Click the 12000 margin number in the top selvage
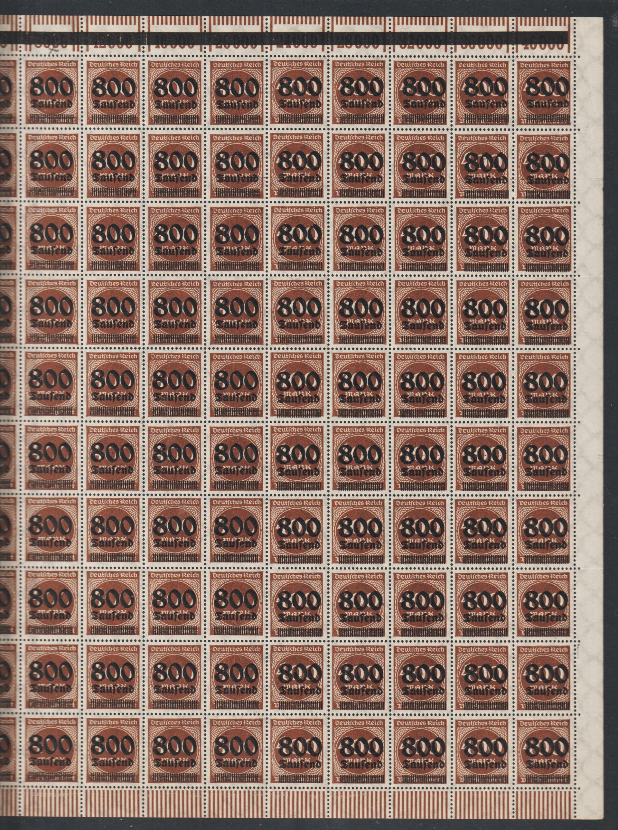Viewport: 618px width, 830px height. 112,40
